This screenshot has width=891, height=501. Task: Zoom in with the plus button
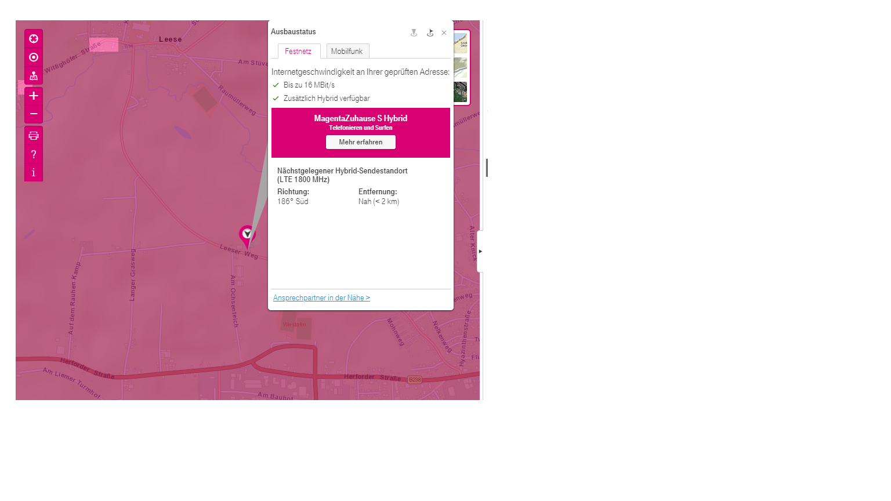(34, 96)
